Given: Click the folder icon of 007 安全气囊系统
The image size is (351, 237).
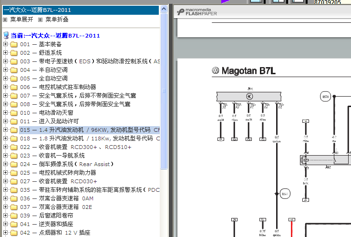Looking at the screenshot, I should point(14,96).
